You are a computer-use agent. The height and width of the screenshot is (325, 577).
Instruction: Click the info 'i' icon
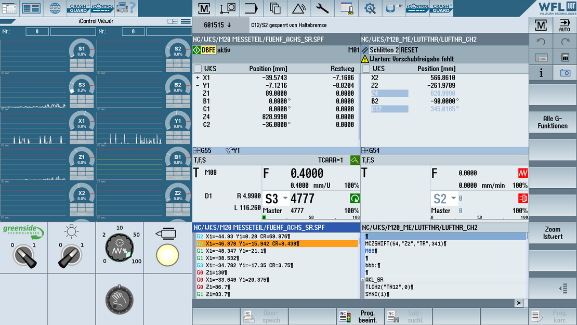541,73
